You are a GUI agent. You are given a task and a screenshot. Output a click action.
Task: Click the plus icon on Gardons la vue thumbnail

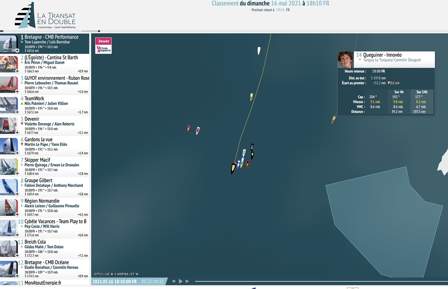click(17, 153)
